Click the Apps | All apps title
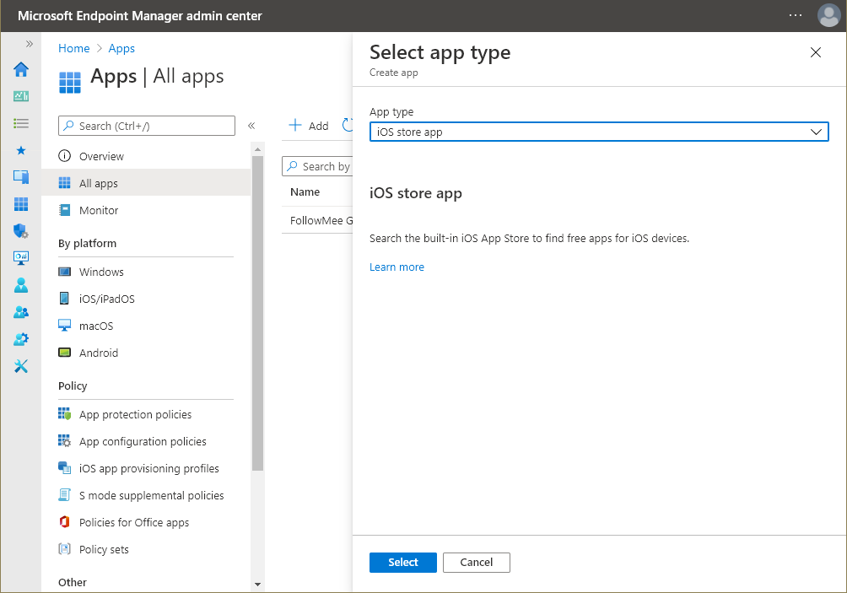The height and width of the screenshot is (593, 847). pyautogui.click(x=157, y=76)
